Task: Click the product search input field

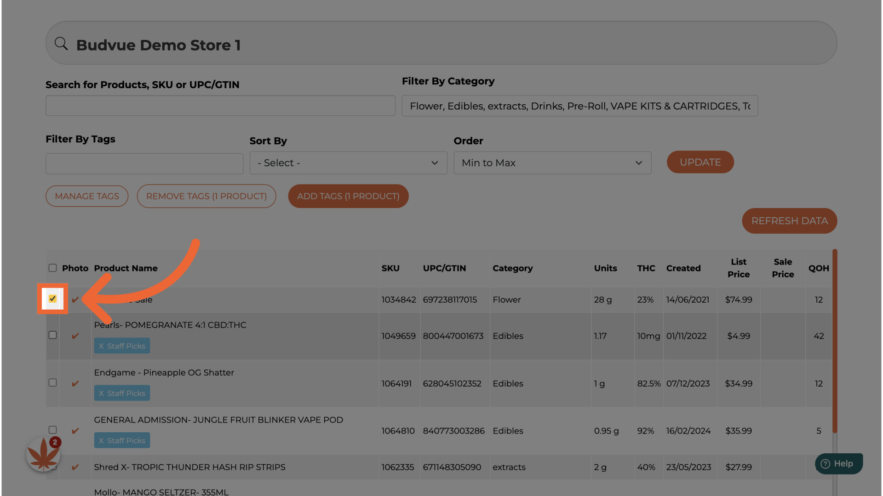Action: 220,106
